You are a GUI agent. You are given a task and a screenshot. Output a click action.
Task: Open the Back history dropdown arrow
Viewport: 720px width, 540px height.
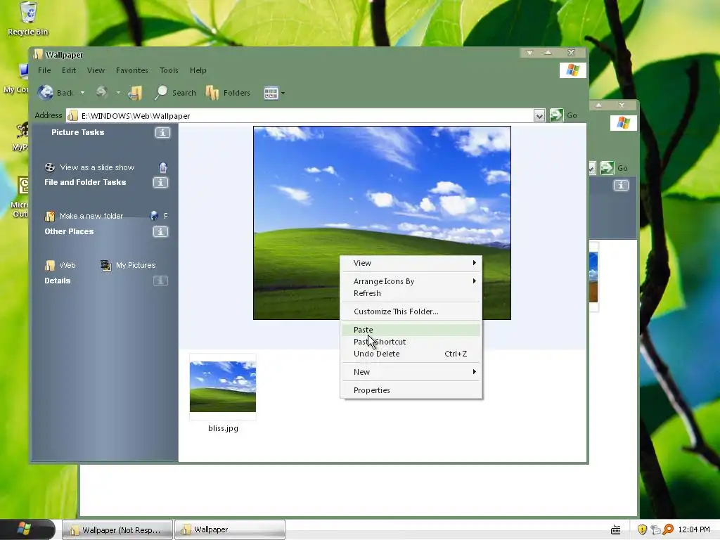(83, 93)
